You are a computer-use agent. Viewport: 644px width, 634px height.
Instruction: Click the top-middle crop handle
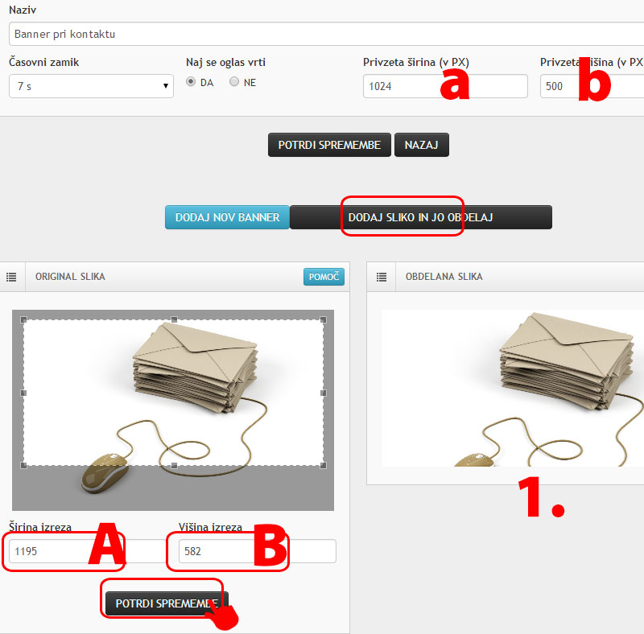174,319
